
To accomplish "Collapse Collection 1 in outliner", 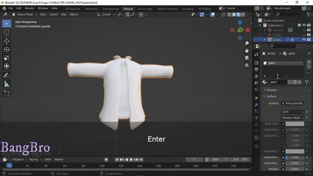I will 260,25.
